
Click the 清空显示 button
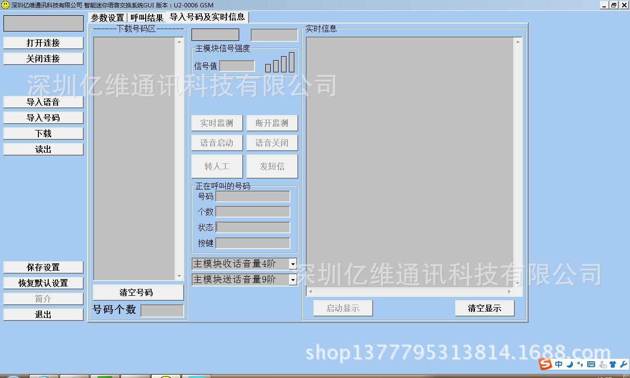tap(485, 308)
